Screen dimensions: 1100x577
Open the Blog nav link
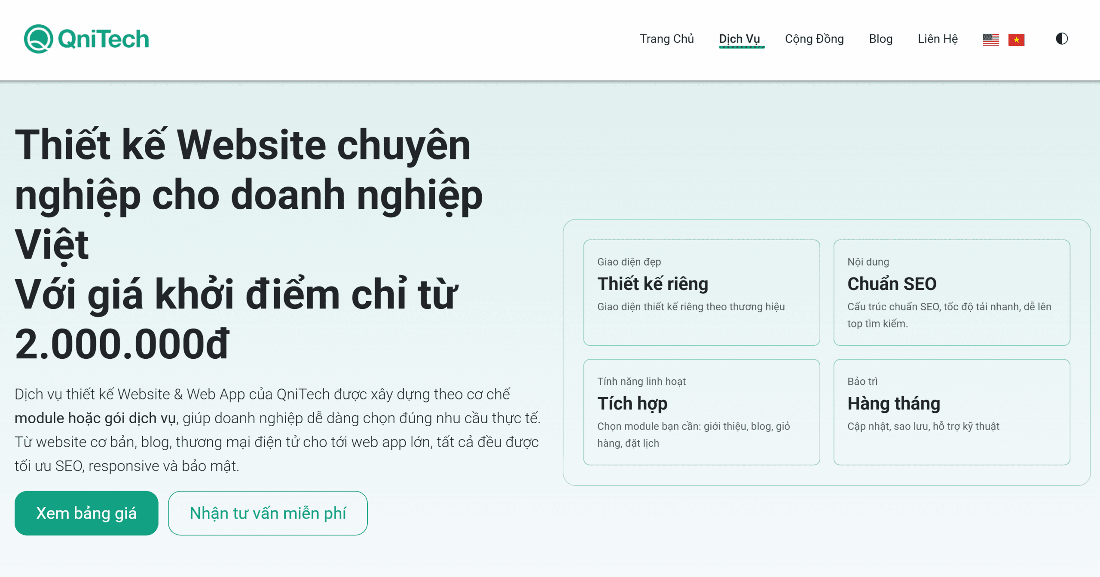click(880, 39)
